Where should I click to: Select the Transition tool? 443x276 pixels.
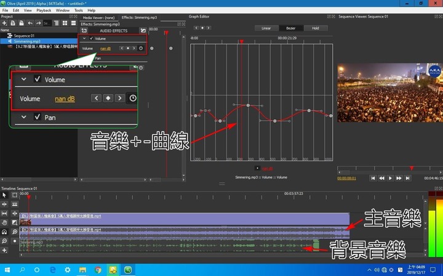[15, 223]
